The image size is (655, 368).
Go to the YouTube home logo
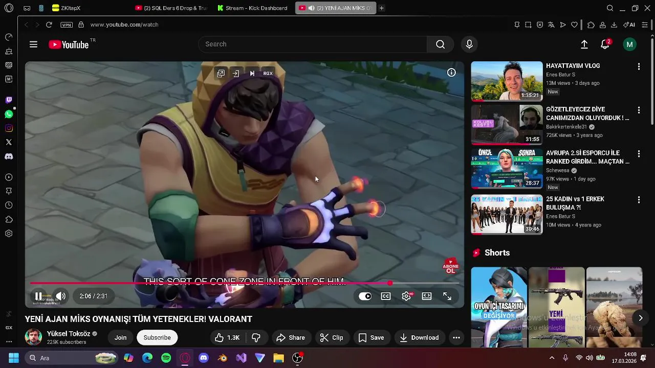(69, 44)
